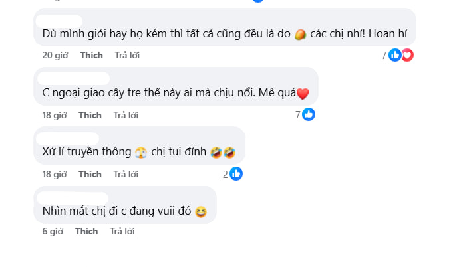
Task: Click Trả lời under the "C ngoại giao" comment
Action: point(126,115)
